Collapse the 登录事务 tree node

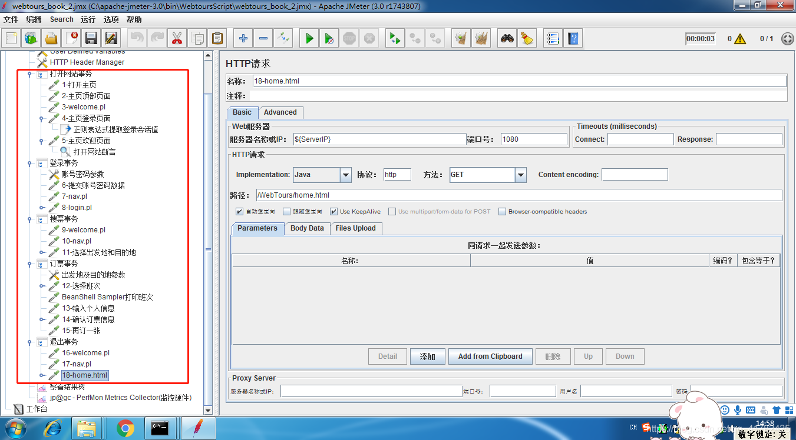point(29,164)
